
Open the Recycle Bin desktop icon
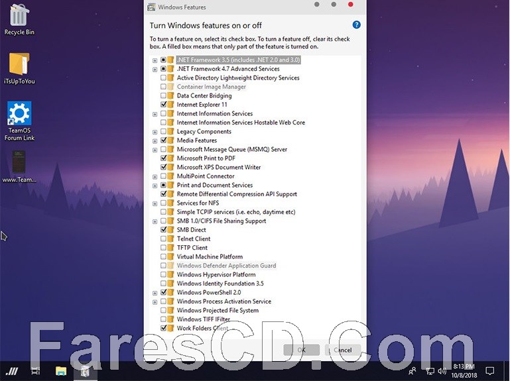click(x=19, y=19)
